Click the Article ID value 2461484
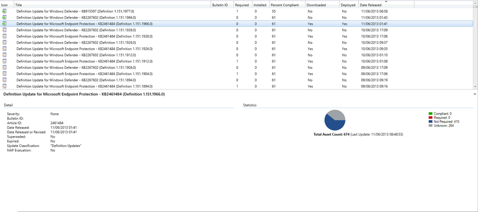Viewport: 478px width, 212px height. coord(57,123)
